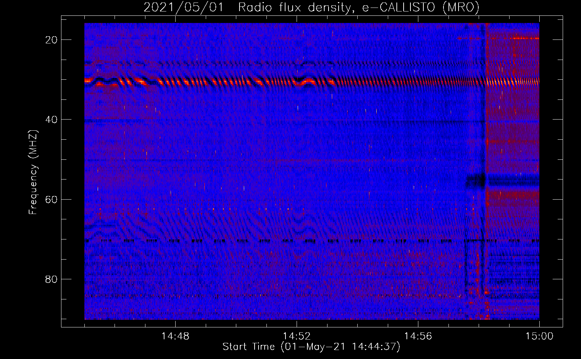Click the 14:52 time tick label
Viewport: 581px width, 359px height.
297,336
